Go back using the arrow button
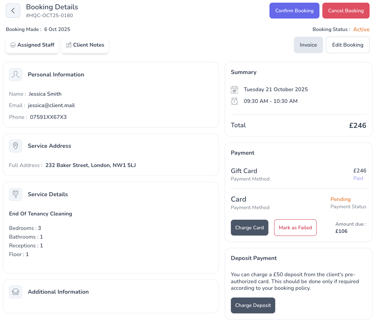 click(13, 11)
